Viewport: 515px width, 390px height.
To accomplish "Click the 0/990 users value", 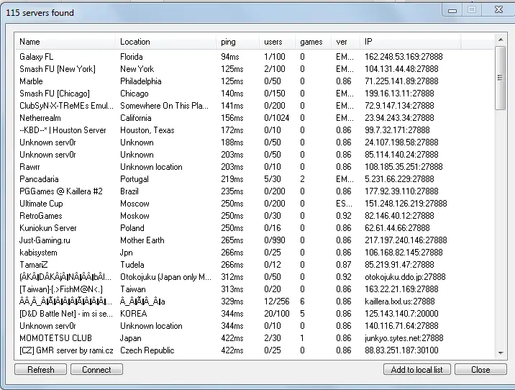I will pos(275,240).
